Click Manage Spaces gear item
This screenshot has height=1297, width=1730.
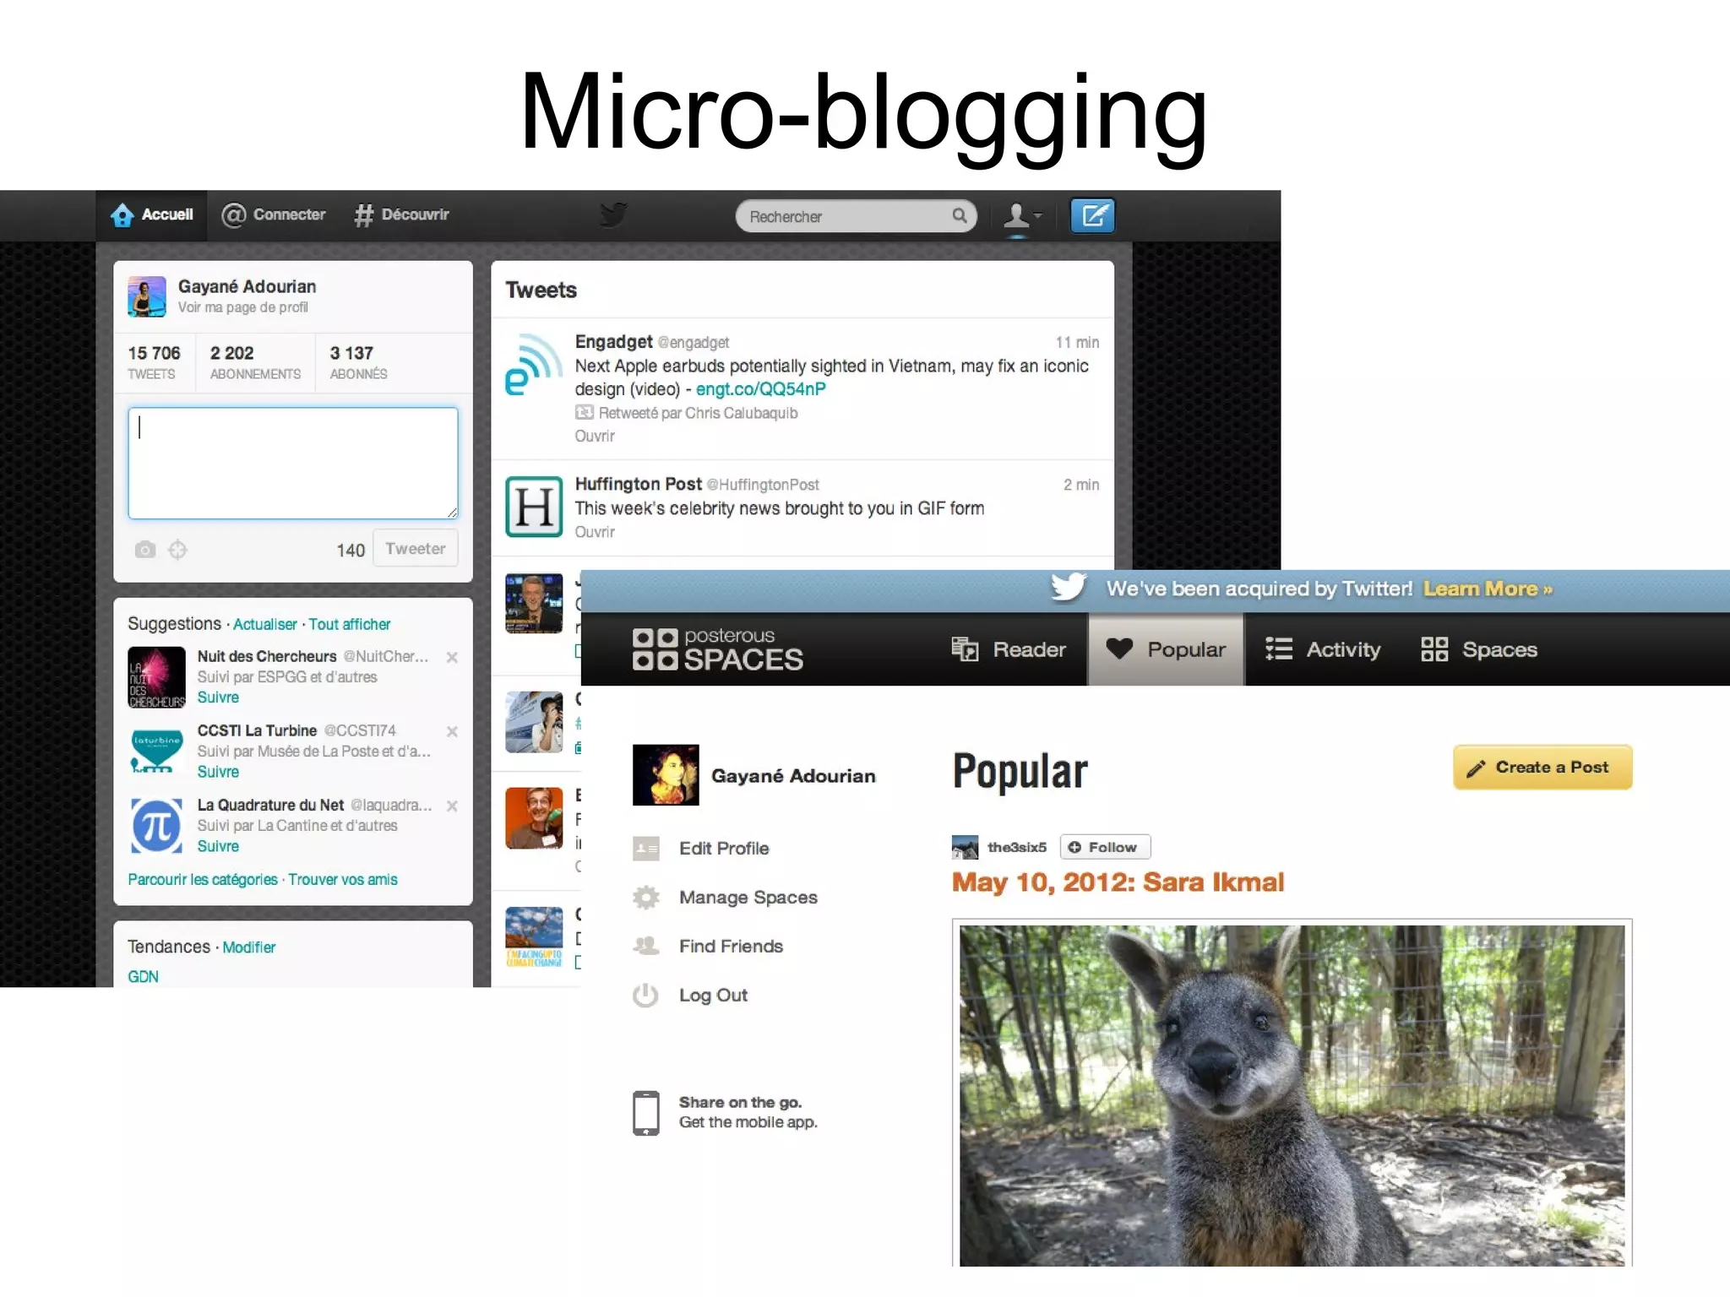pos(726,898)
